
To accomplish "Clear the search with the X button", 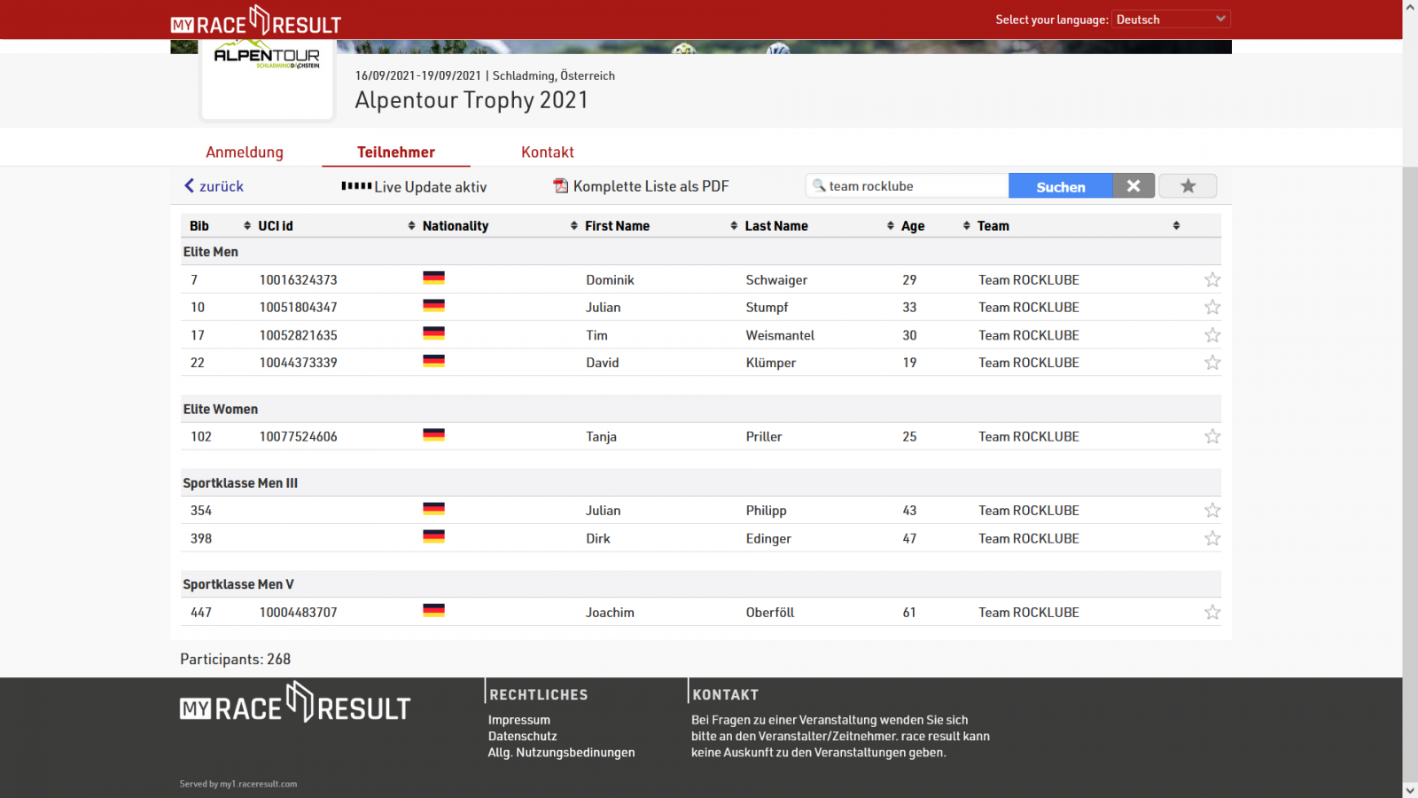I will tap(1133, 186).
